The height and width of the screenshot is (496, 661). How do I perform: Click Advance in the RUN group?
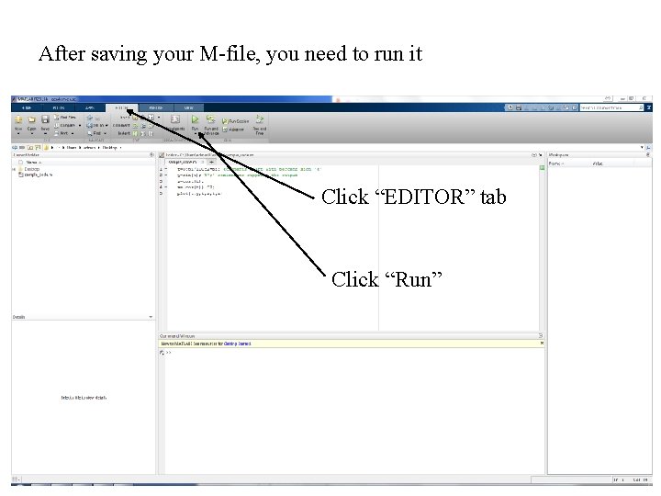[x=233, y=130]
